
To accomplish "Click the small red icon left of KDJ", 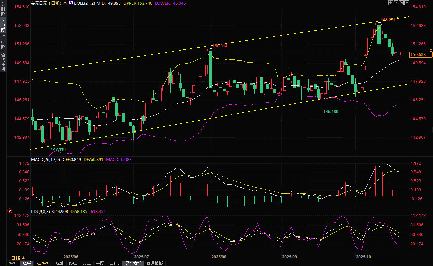I will coord(9,211).
